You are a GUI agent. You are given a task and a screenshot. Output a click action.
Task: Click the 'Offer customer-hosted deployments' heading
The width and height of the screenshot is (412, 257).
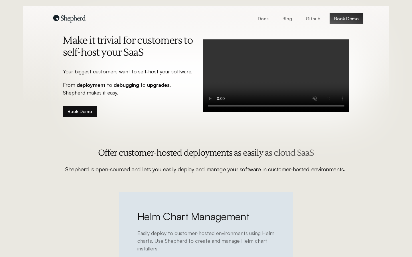(206, 153)
